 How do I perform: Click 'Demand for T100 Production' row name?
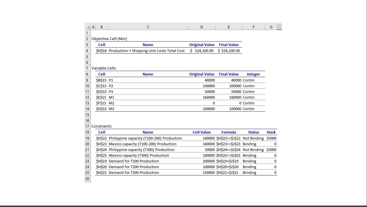[134, 161]
